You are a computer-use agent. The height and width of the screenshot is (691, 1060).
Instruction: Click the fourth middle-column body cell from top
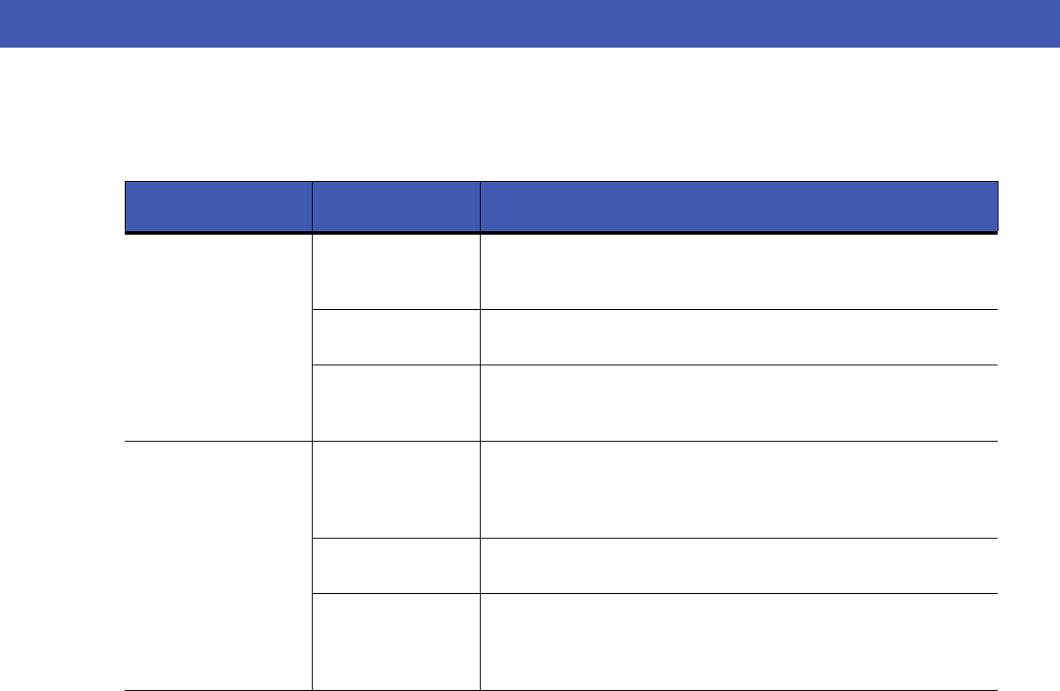(x=395, y=490)
